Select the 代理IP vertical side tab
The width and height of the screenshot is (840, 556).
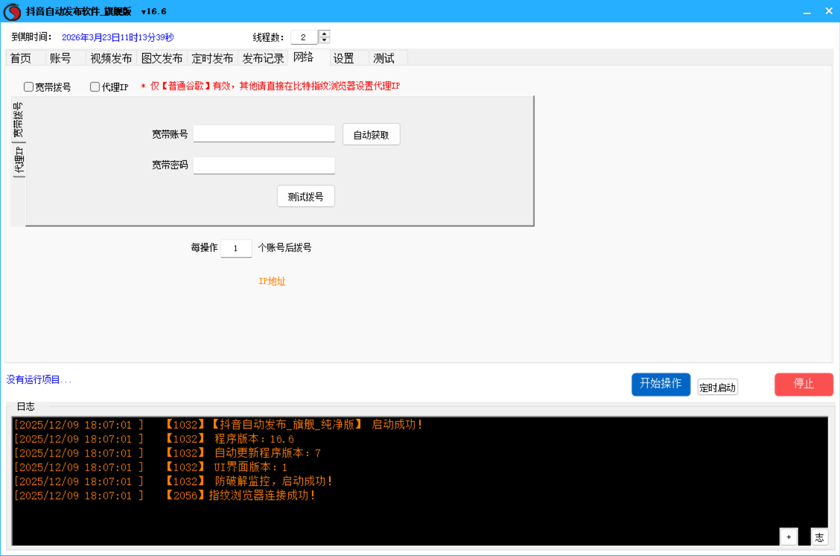coord(19,160)
